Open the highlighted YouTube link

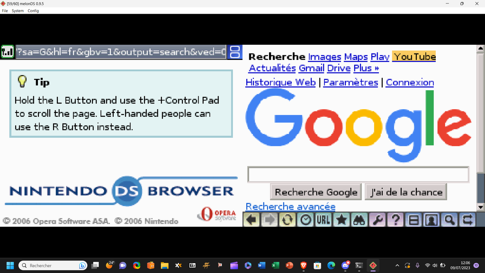pyautogui.click(x=414, y=56)
